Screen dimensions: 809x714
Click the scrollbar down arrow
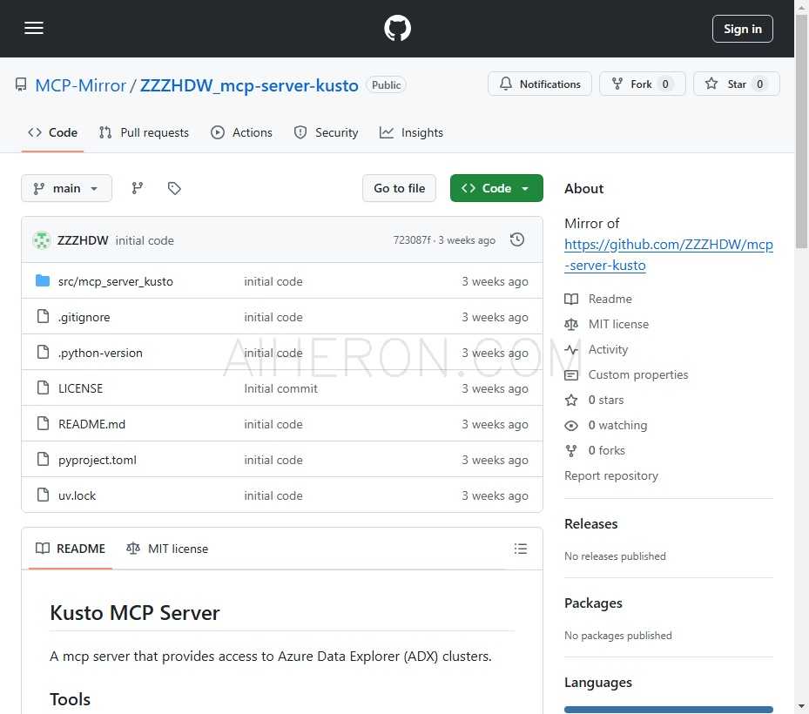(x=801, y=706)
